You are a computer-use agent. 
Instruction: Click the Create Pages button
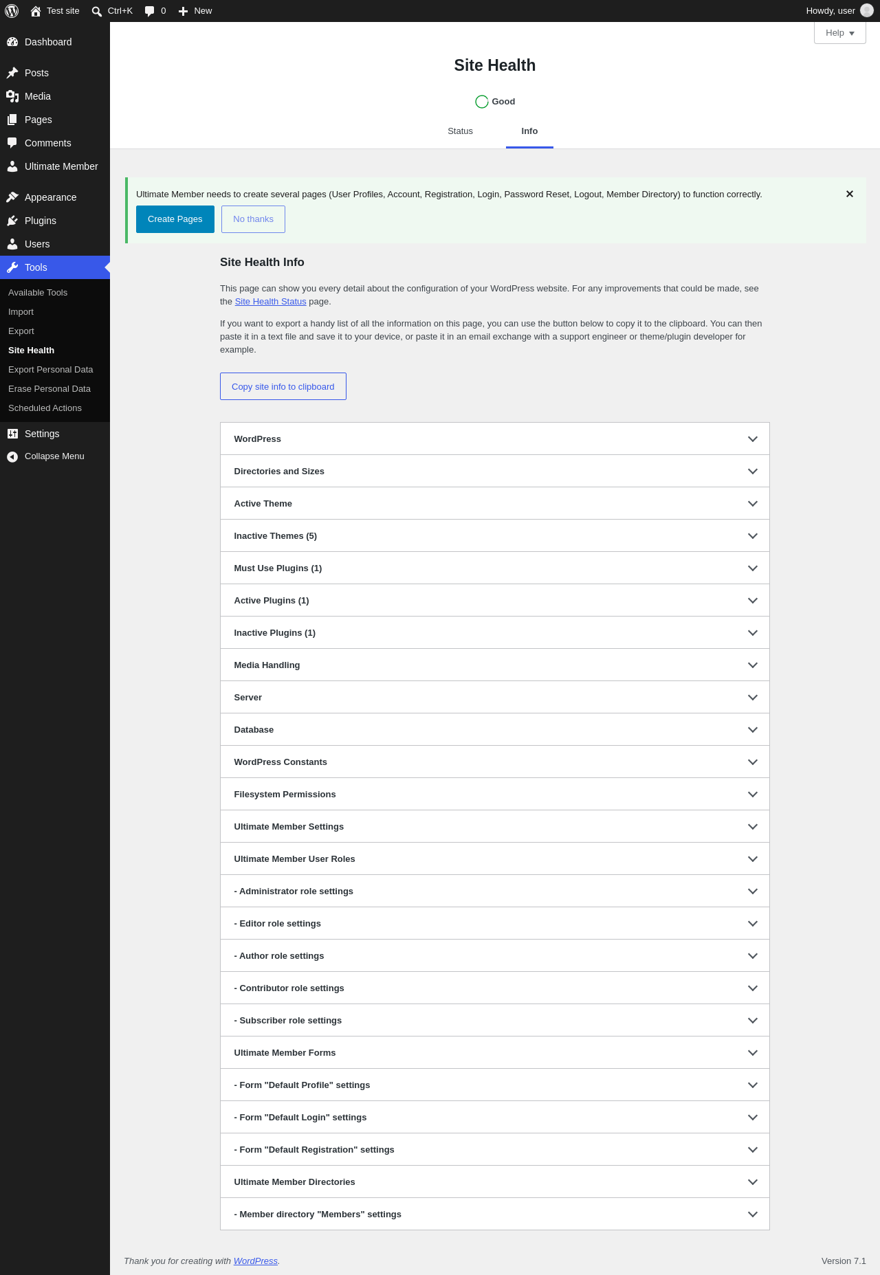click(175, 219)
